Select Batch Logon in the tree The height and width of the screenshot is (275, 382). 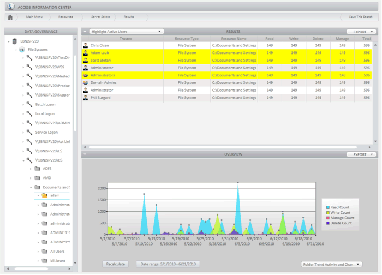pos(45,105)
